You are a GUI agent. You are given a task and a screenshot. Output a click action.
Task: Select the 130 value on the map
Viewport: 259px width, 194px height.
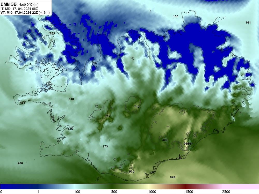point(176,16)
